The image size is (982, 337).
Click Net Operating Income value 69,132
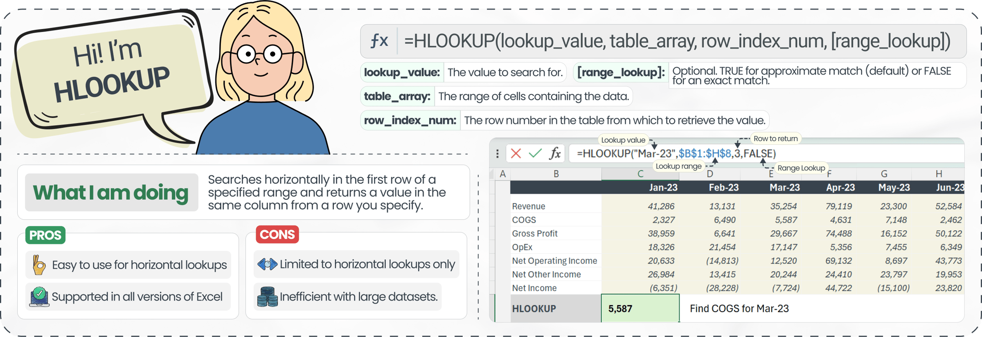click(838, 261)
